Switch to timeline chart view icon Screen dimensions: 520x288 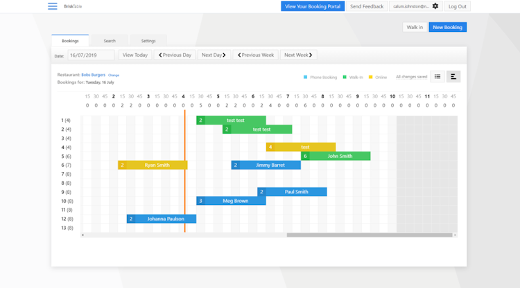coord(453,76)
